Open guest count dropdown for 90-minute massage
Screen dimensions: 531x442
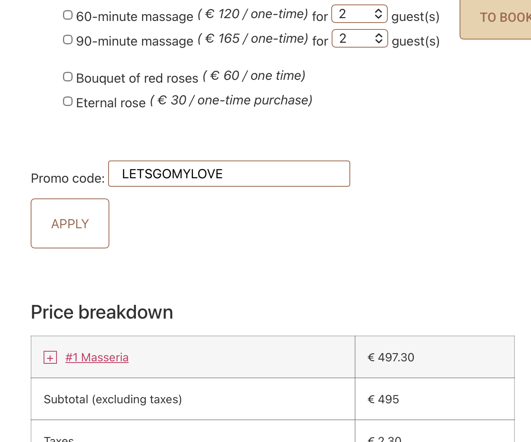[360, 39]
